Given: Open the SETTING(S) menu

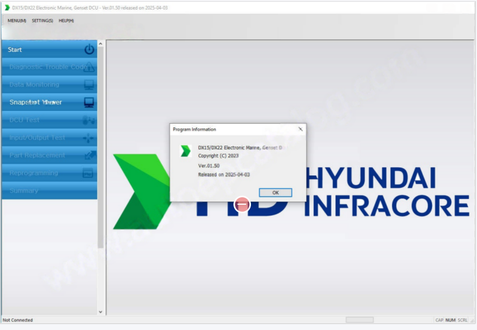Looking at the screenshot, I should (42, 21).
